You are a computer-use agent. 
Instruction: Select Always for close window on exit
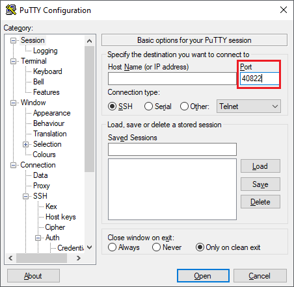(124, 247)
